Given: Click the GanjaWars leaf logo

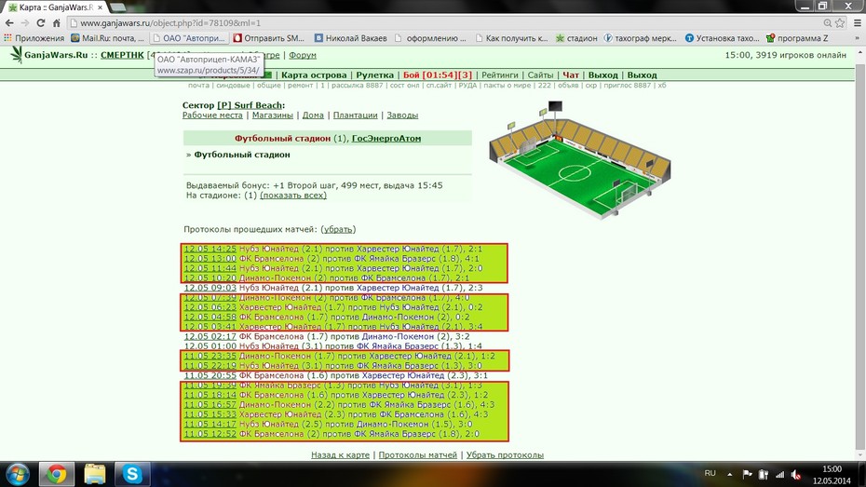Looking at the screenshot, I should point(17,54).
